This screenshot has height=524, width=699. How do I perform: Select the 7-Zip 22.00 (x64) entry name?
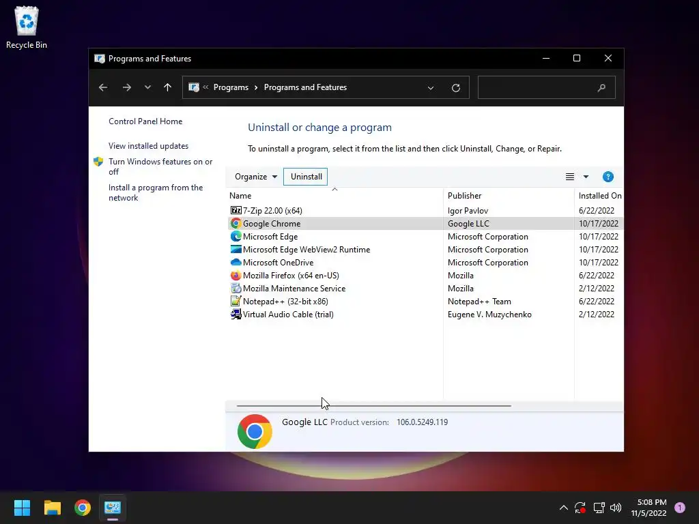[272, 210]
